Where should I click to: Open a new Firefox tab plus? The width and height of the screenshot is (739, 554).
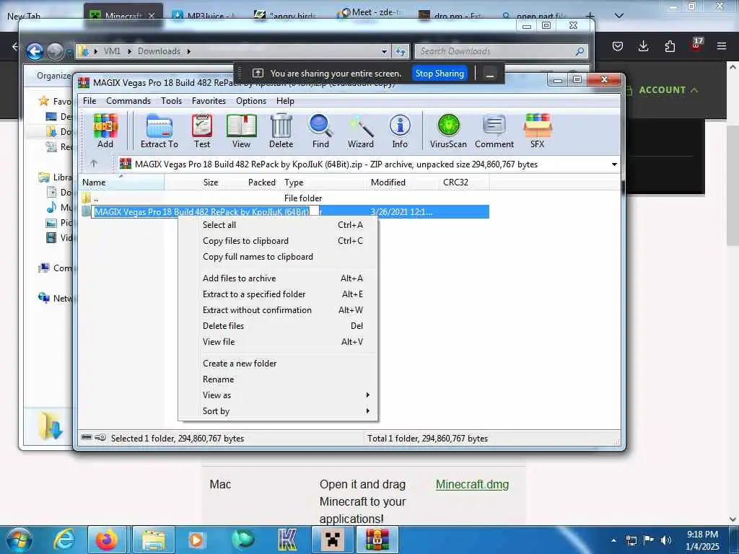tap(590, 16)
